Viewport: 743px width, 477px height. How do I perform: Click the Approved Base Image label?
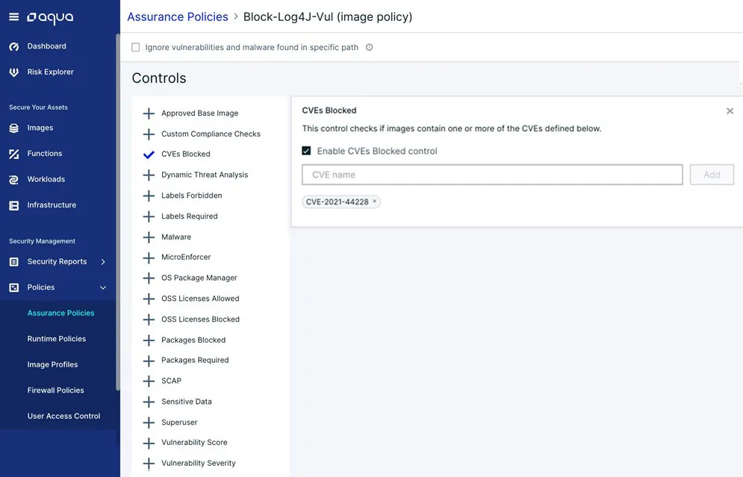[x=199, y=113]
